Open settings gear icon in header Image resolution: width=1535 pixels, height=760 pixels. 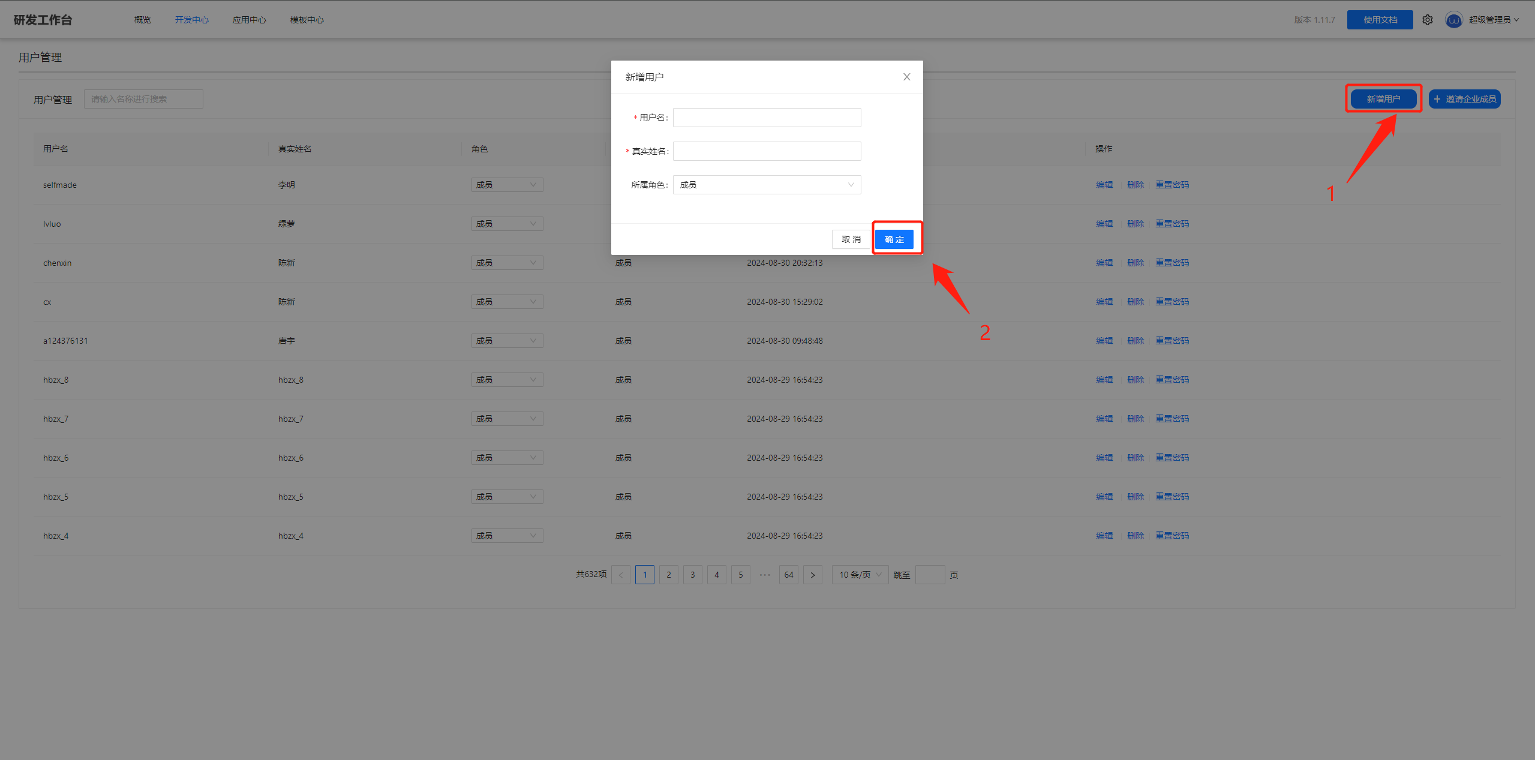point(1427,20)
